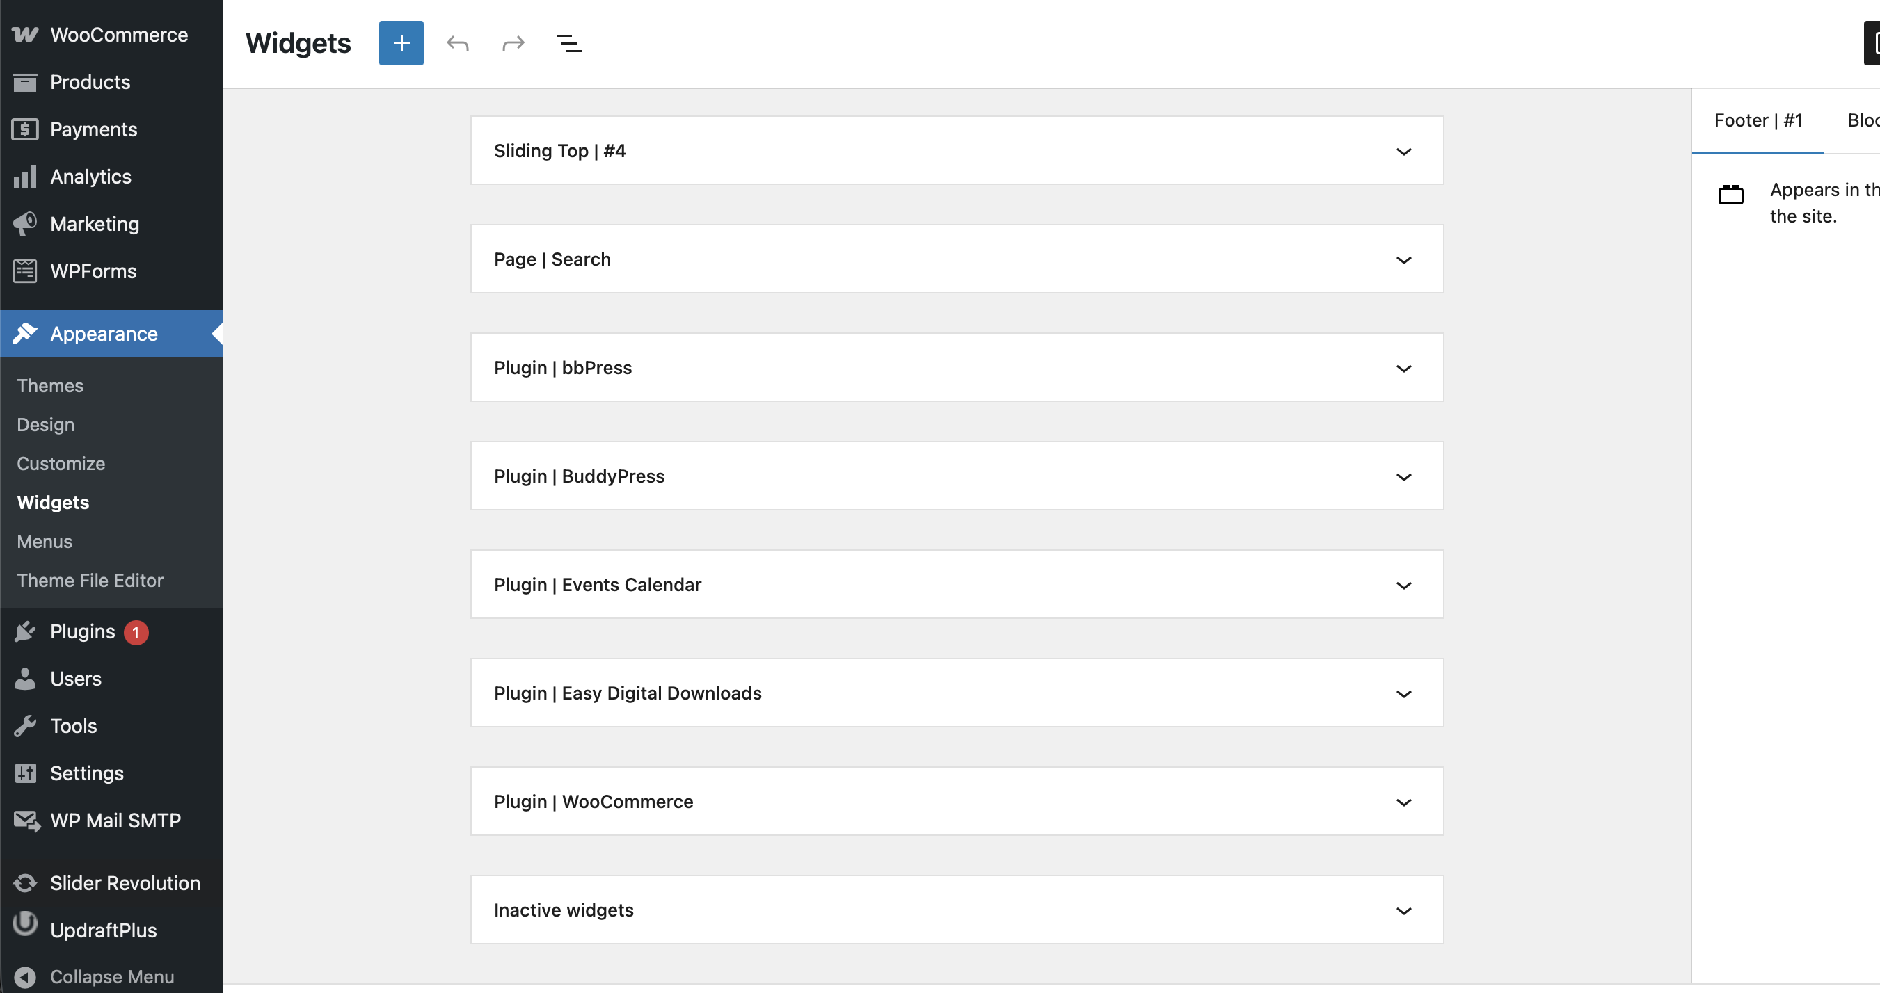The height and width of the screenshot is (993, 1880).
Task: Click the Analytics bar chart icon
Action: click(25, 177)
